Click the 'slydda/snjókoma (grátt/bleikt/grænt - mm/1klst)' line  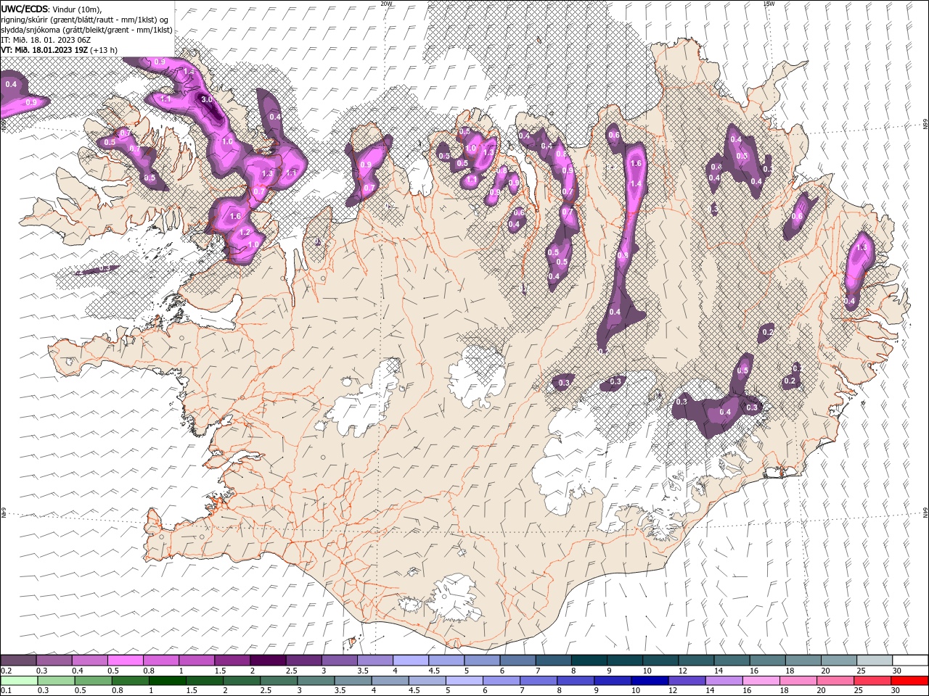point(86,30)
